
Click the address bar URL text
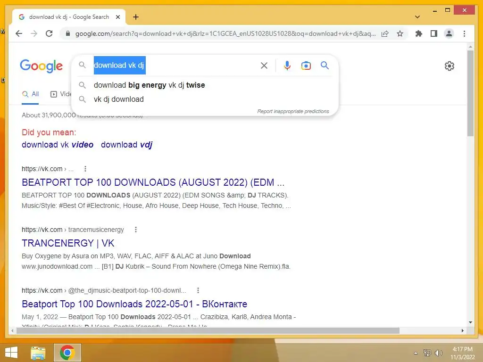[x=225, y=33]
